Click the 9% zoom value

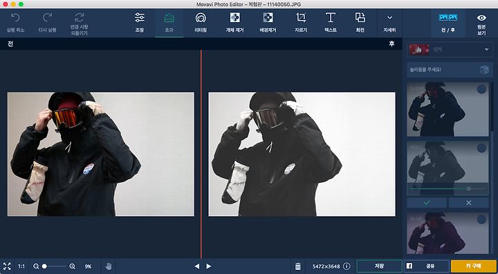tap(88, 266)
